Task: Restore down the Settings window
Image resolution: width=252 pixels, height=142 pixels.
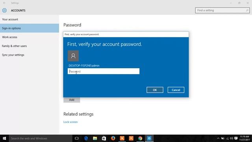Action: (x=239, y=3)
